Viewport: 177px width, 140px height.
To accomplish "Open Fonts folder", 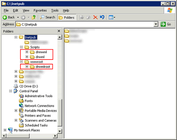I will [x=29, y=101].
